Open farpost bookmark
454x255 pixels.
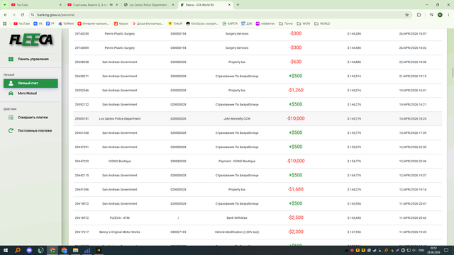(x=121, y=23)
